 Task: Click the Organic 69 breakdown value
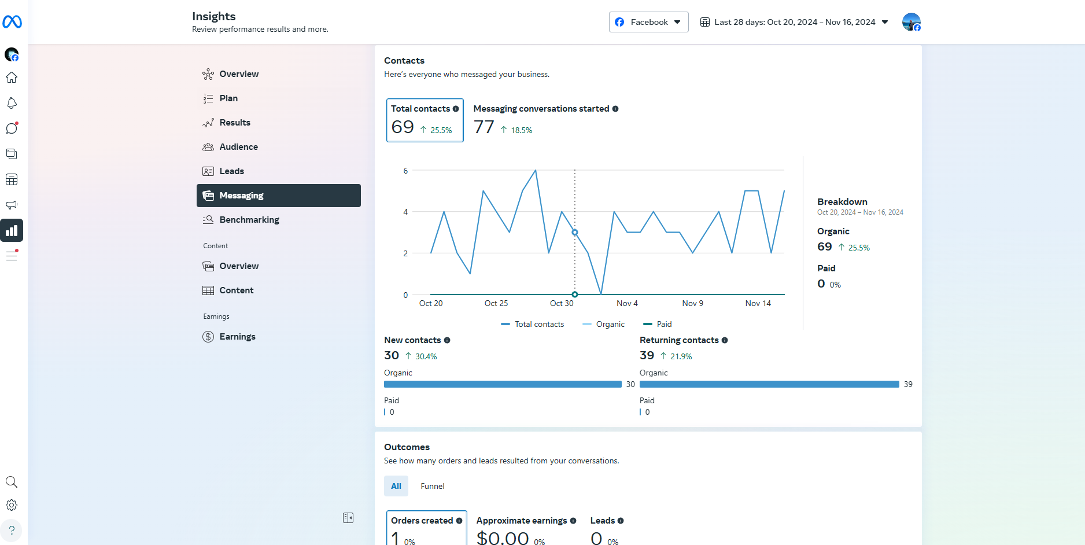click(x=825, y=247)
